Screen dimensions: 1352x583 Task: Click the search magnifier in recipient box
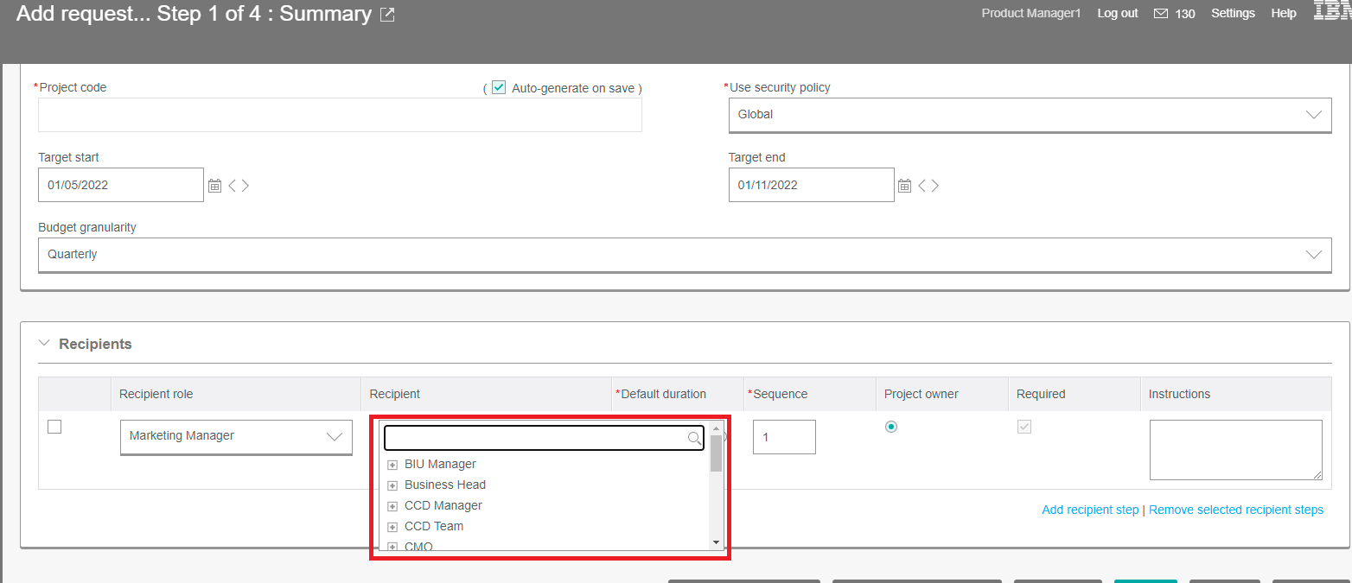(x=694, y=439)
